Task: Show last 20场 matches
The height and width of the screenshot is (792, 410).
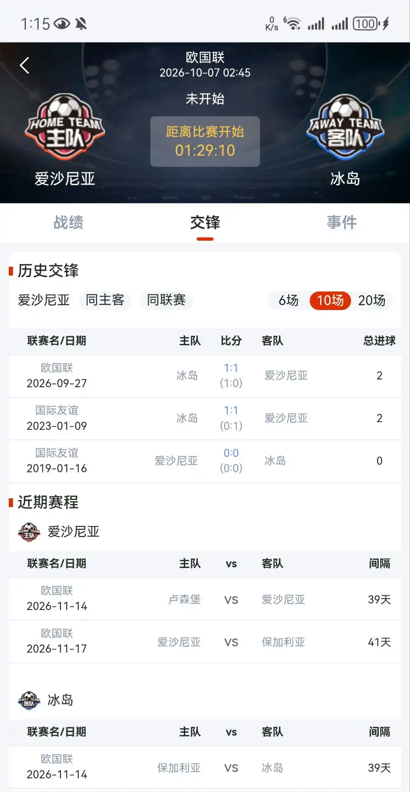Action: coord(372,300)
